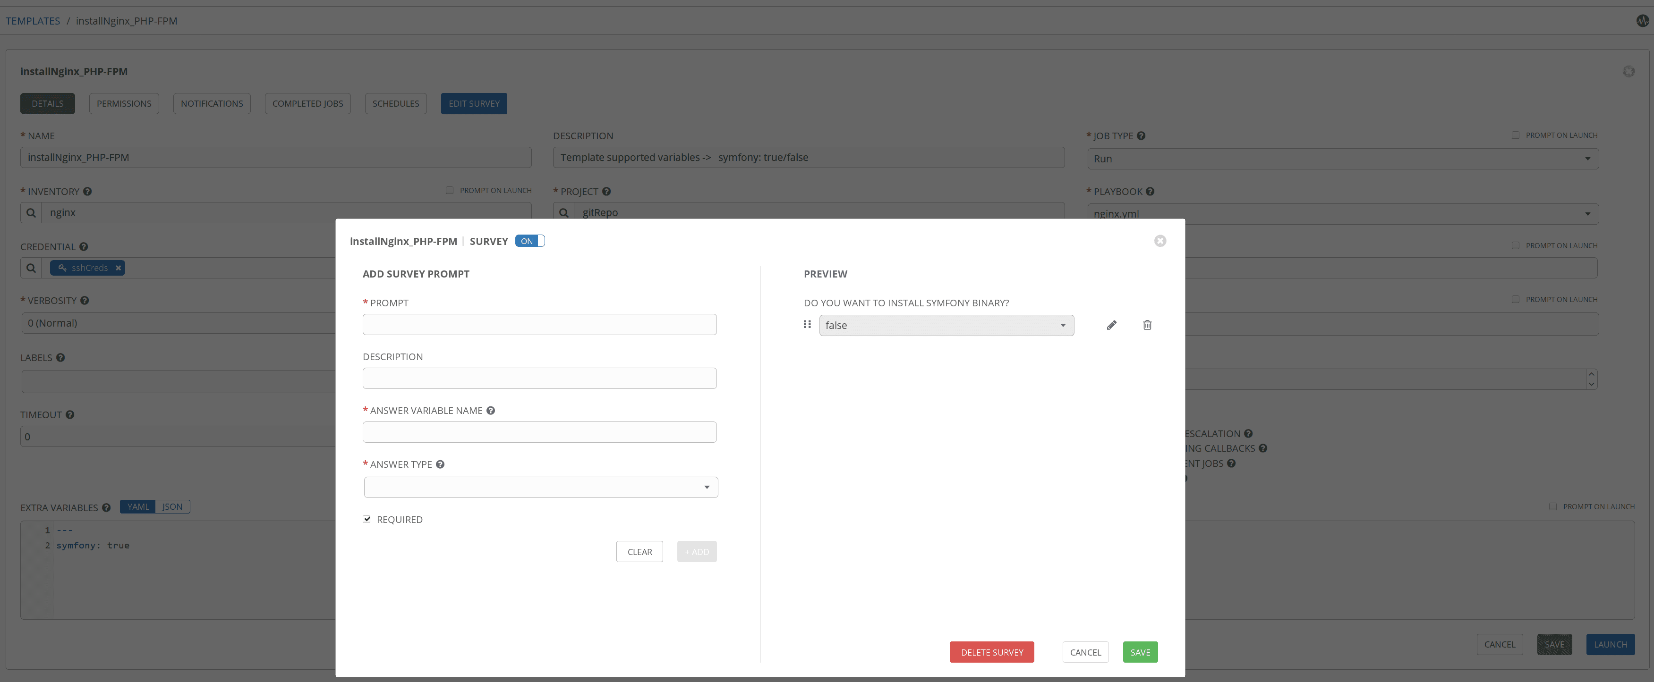
Task: Click the search icon beside nginx inventory
Action: (x=31, y=213)
